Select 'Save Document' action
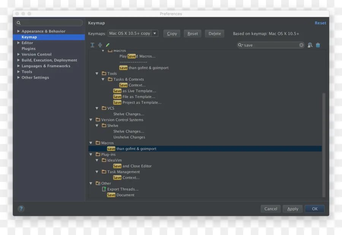The height and width of the screenshot is (235, 342). (120, 195)
